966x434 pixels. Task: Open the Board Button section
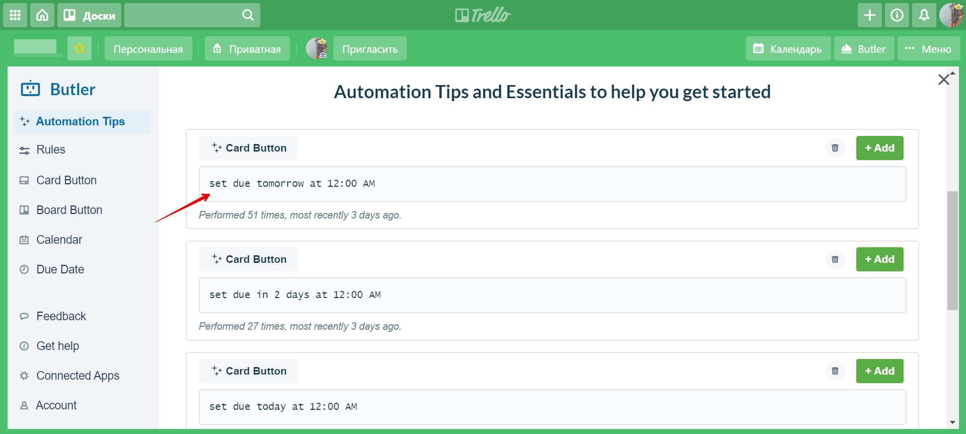tap(69, 210)
